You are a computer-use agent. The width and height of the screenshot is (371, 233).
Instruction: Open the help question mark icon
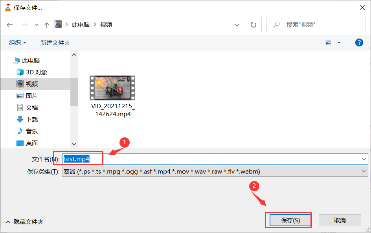point(359,43)
